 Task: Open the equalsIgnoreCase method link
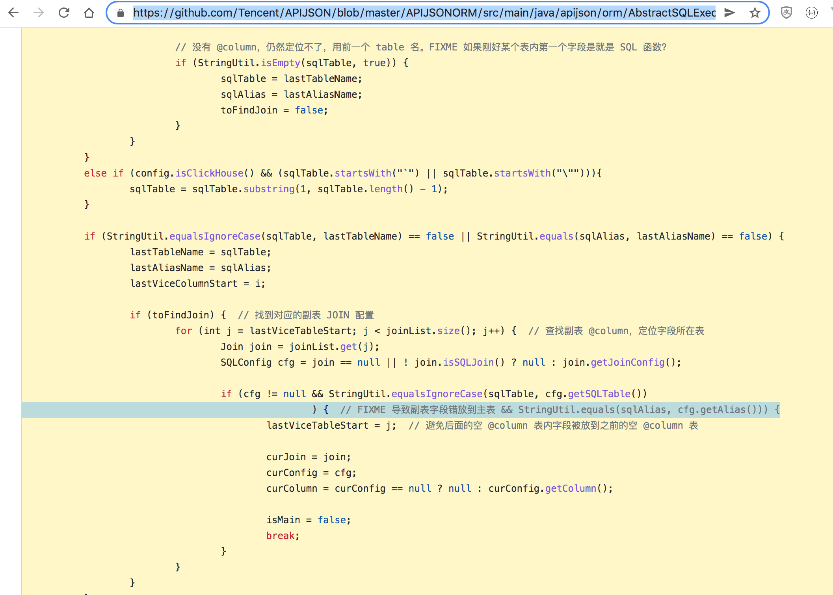tap(214, 236)
